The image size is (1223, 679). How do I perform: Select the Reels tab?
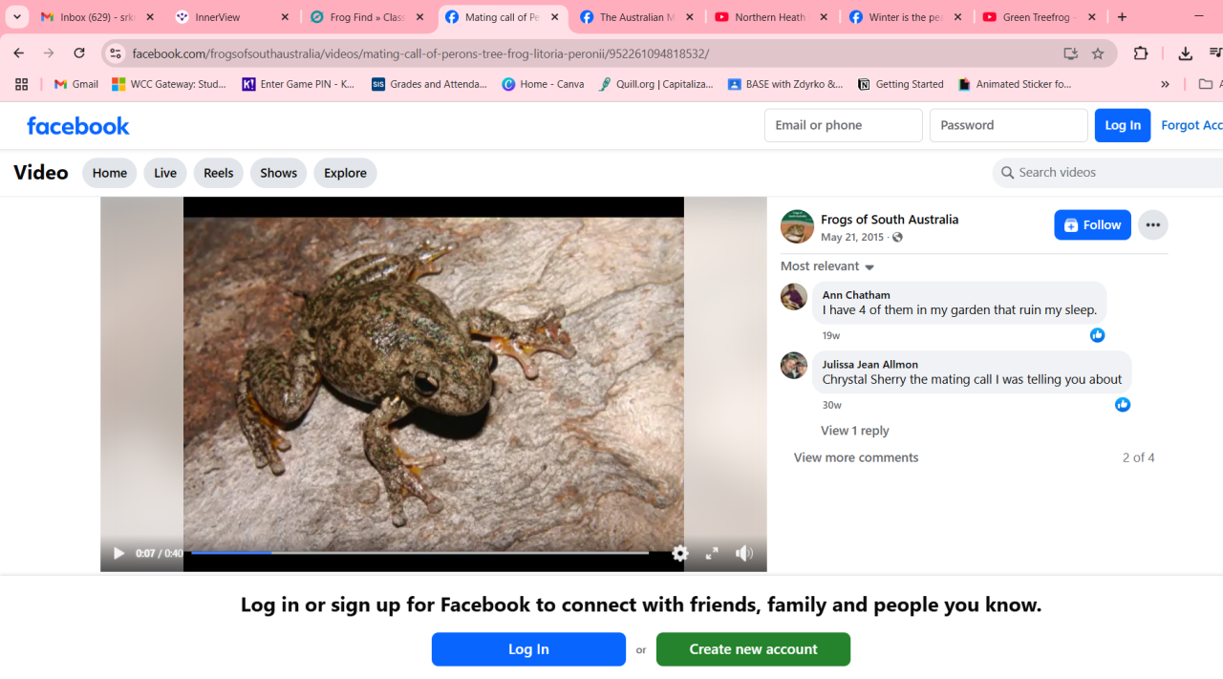(218, 173)
